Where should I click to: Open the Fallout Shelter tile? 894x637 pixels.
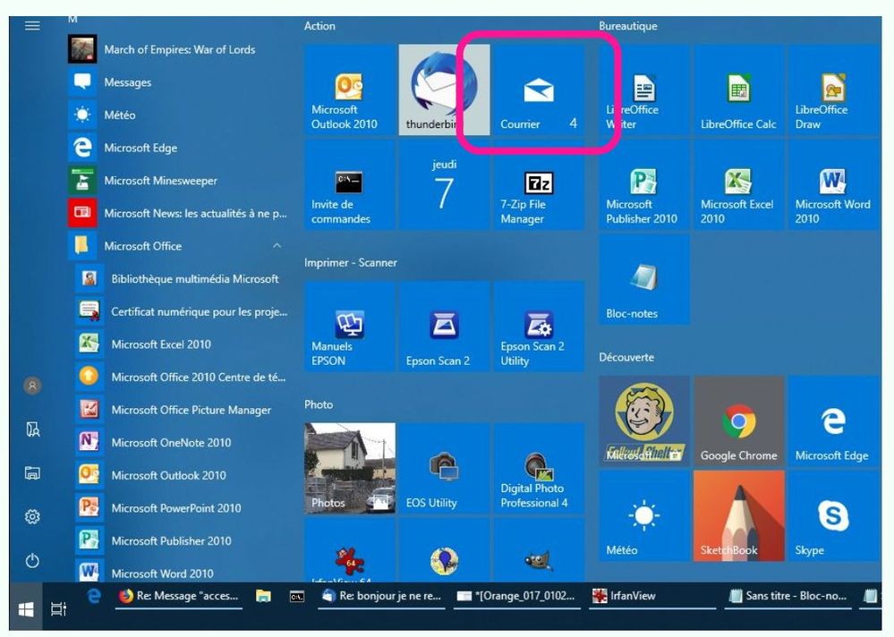pos(644,421)
